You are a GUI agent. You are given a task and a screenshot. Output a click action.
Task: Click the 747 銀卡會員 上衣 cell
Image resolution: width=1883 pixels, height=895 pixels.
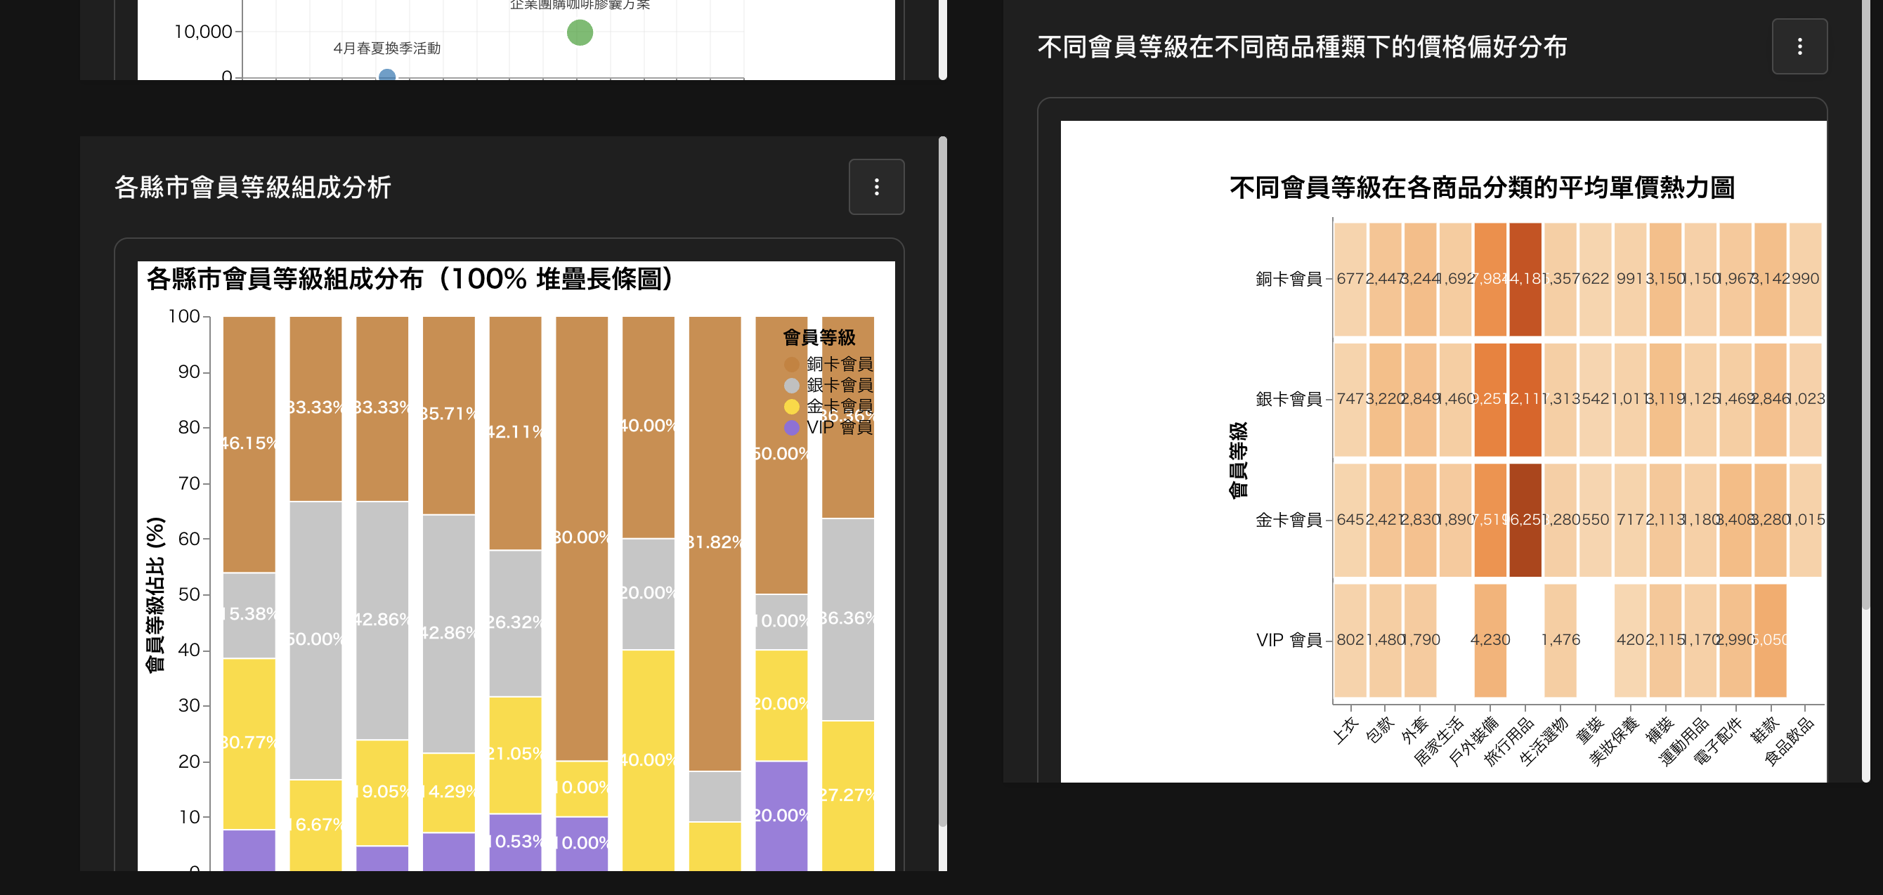1350,400
